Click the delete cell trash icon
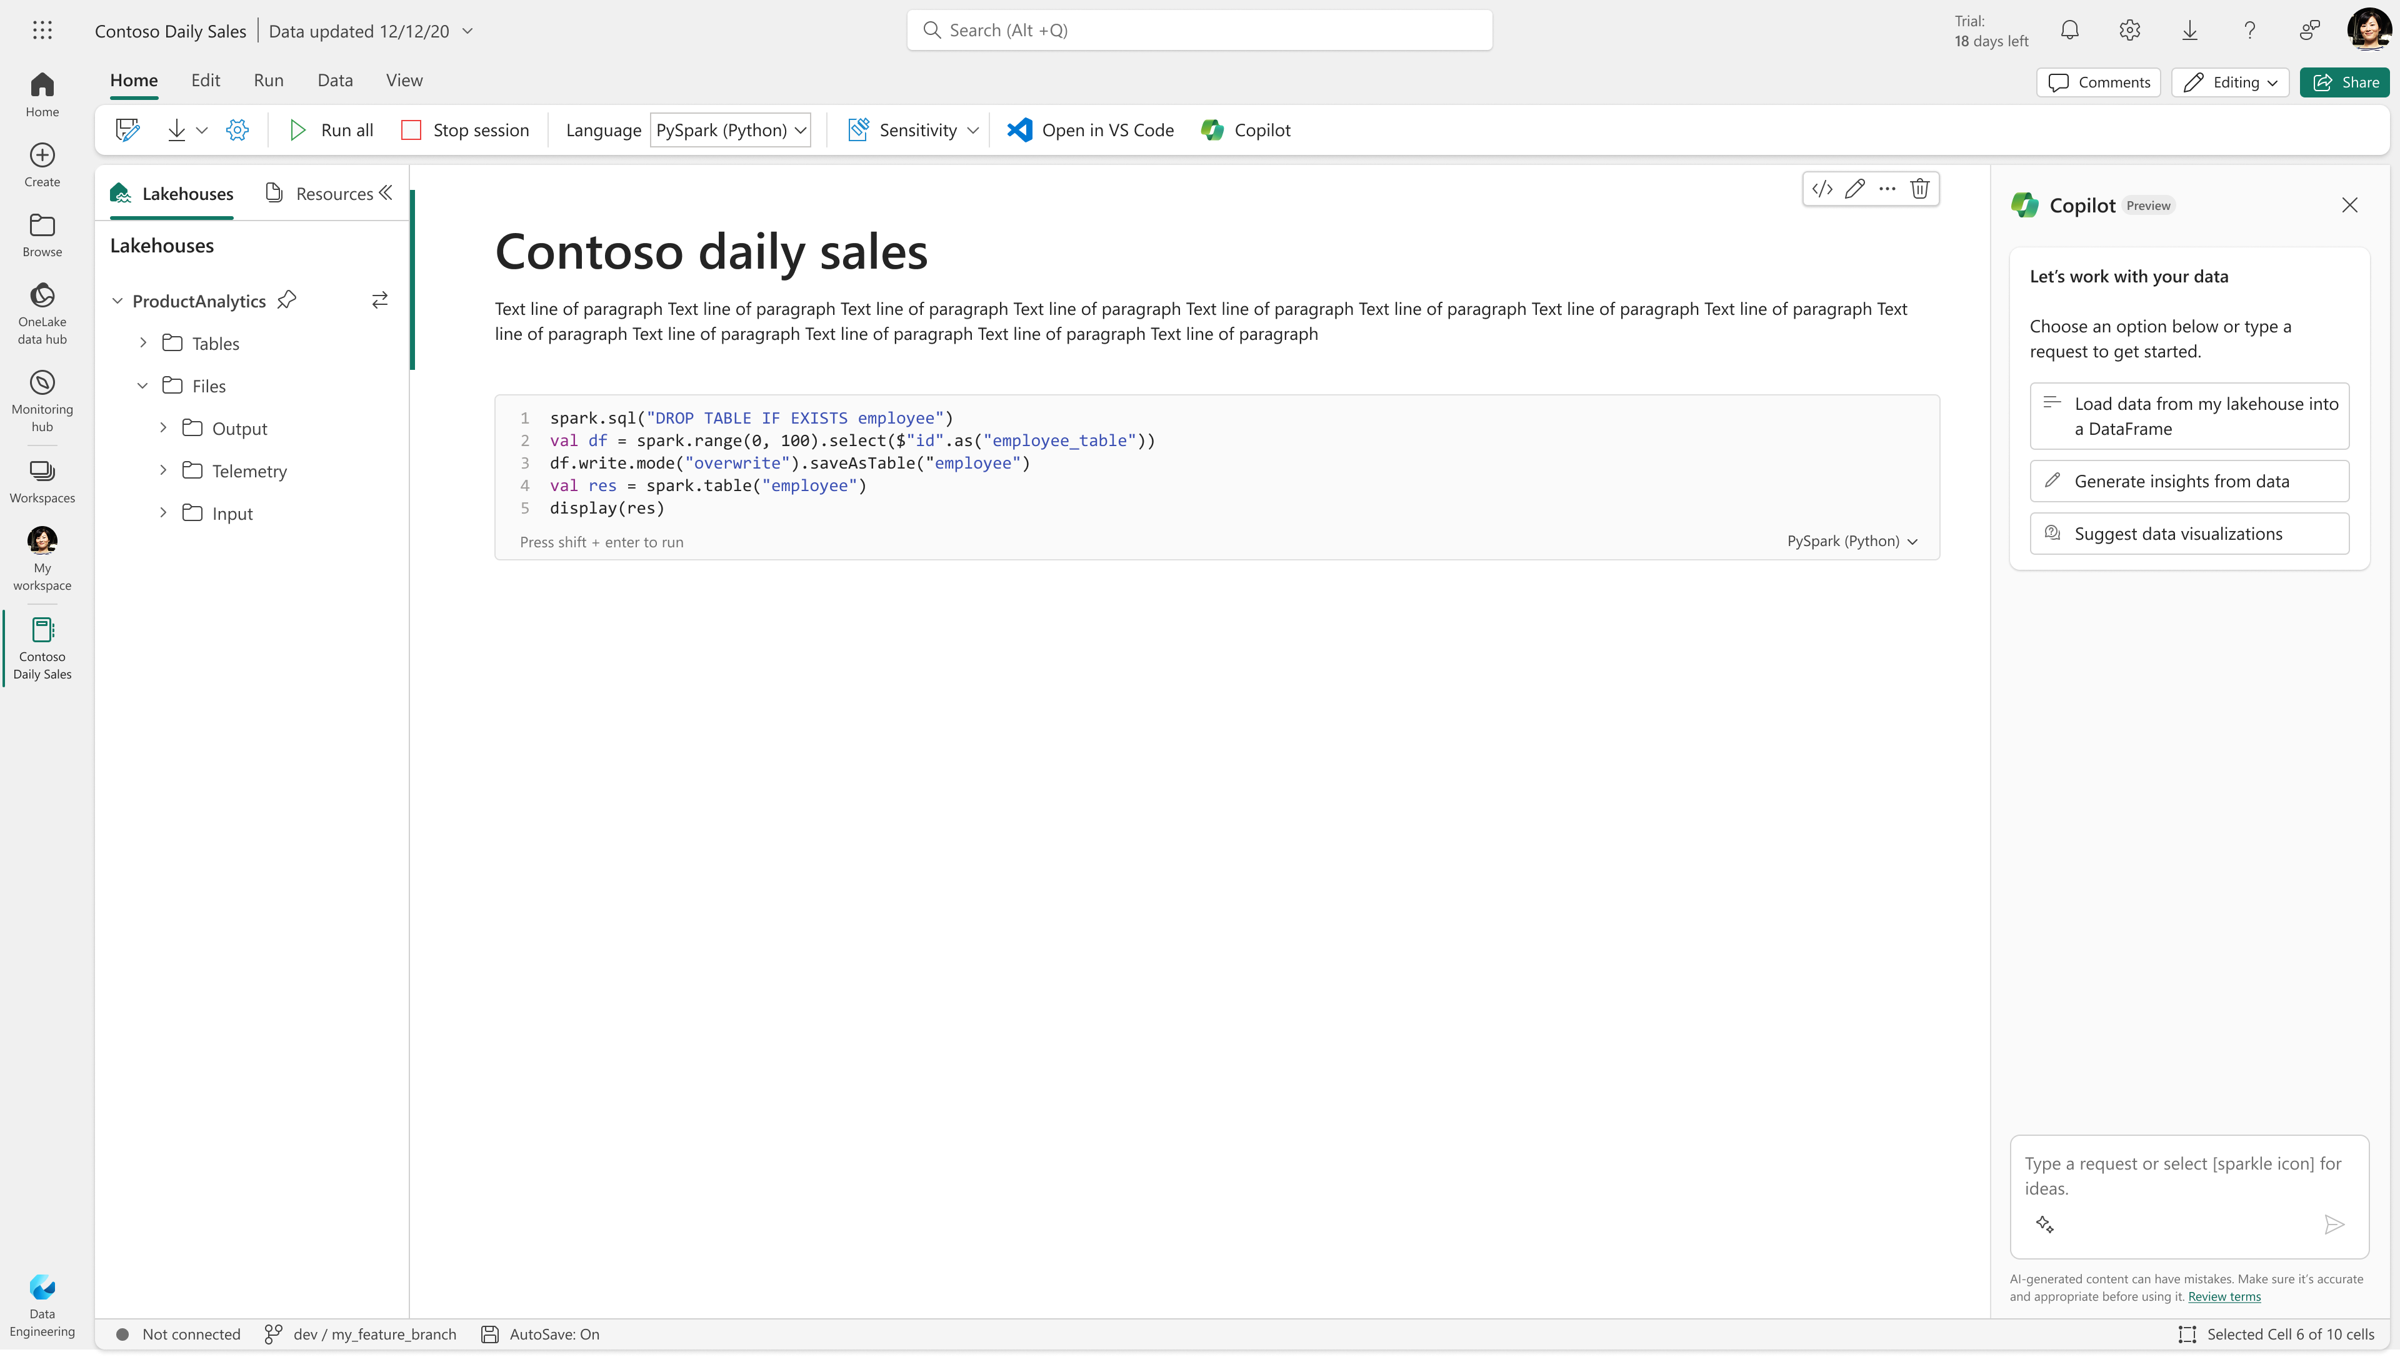Image resolution: width=2400 pixels, height=1357 pixels. pyautogui.click(x=1919, y=189)
